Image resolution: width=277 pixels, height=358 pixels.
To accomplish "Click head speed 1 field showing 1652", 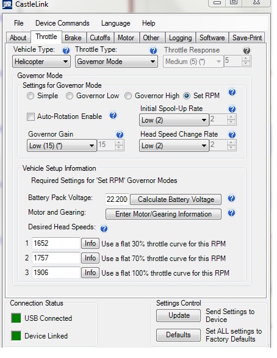I will coord(56,243).
